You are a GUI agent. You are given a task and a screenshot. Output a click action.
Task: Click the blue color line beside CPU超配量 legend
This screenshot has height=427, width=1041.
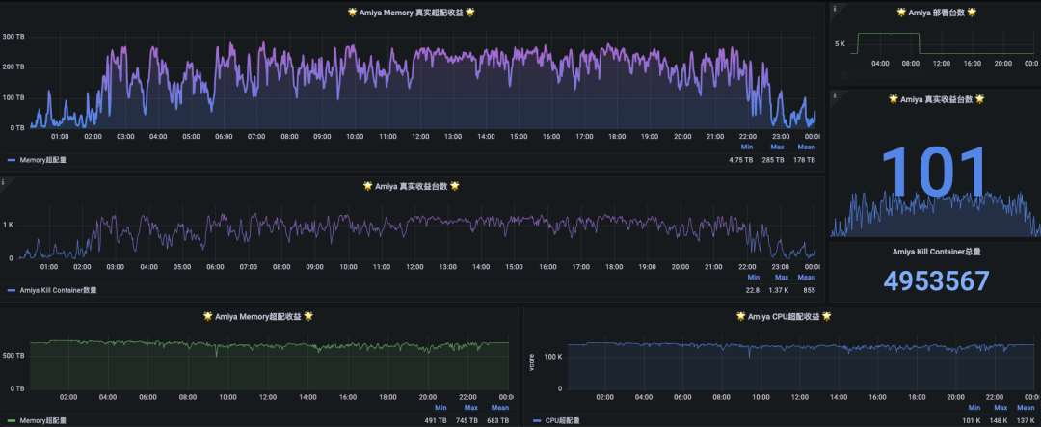(x=537, y=421)
